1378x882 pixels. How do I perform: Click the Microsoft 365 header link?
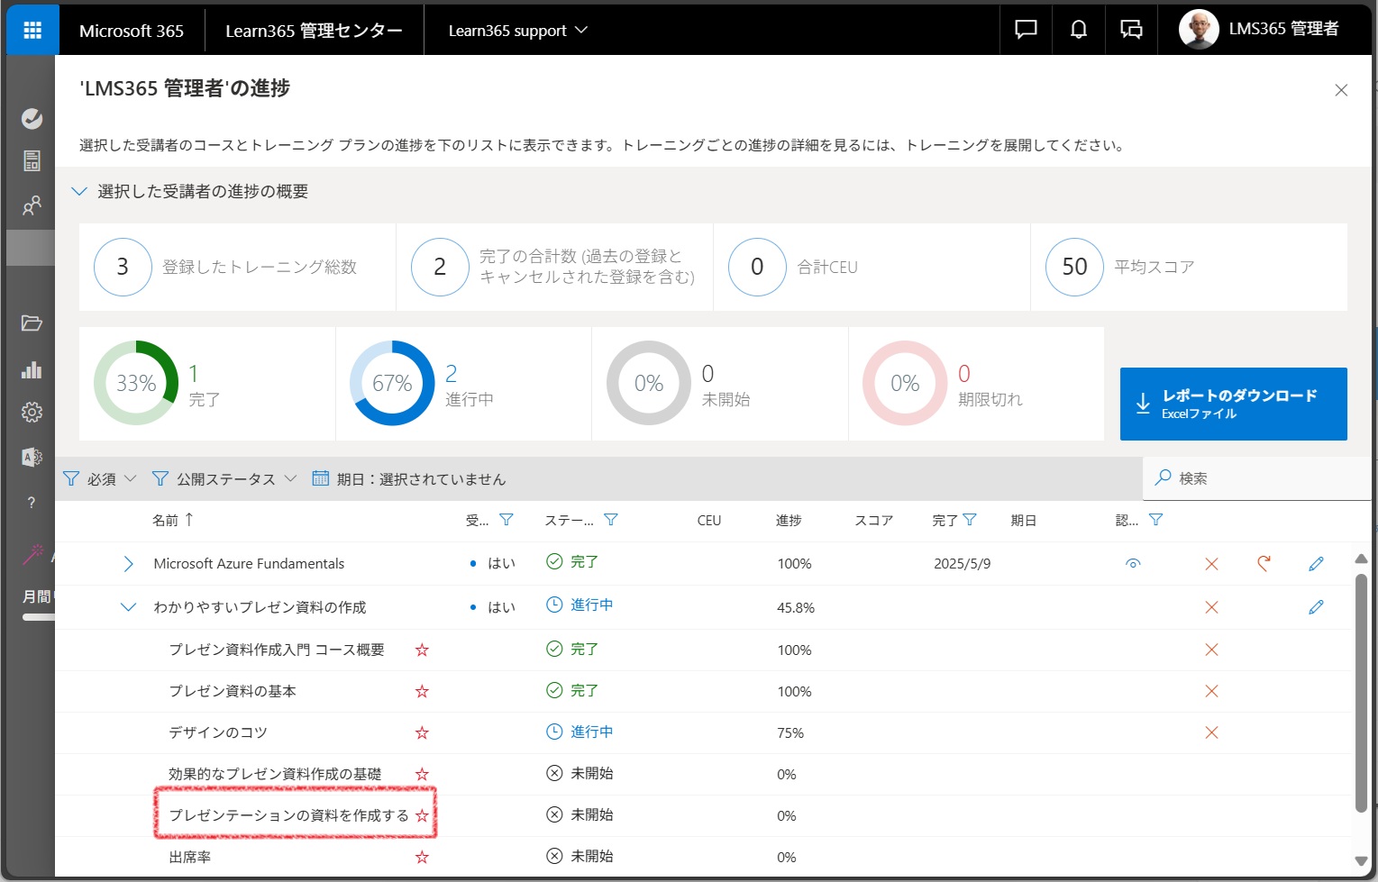[x=132, y=31]
